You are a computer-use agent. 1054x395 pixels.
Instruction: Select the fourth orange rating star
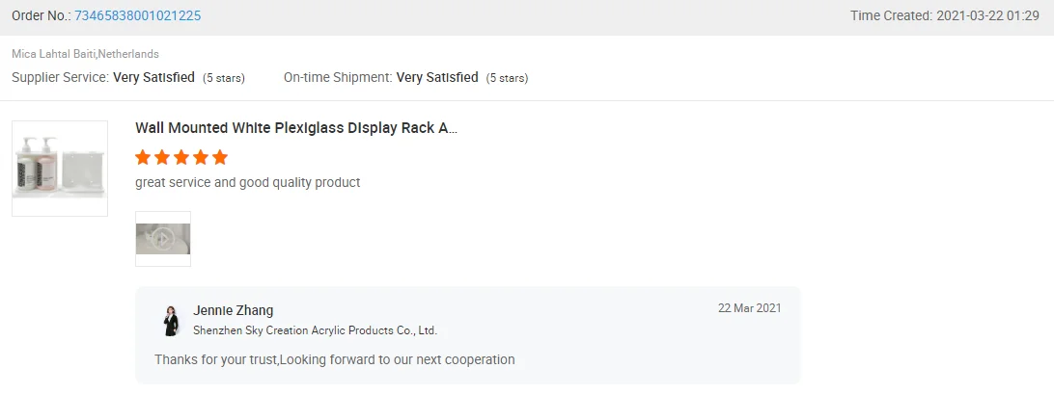coord(201,157)
